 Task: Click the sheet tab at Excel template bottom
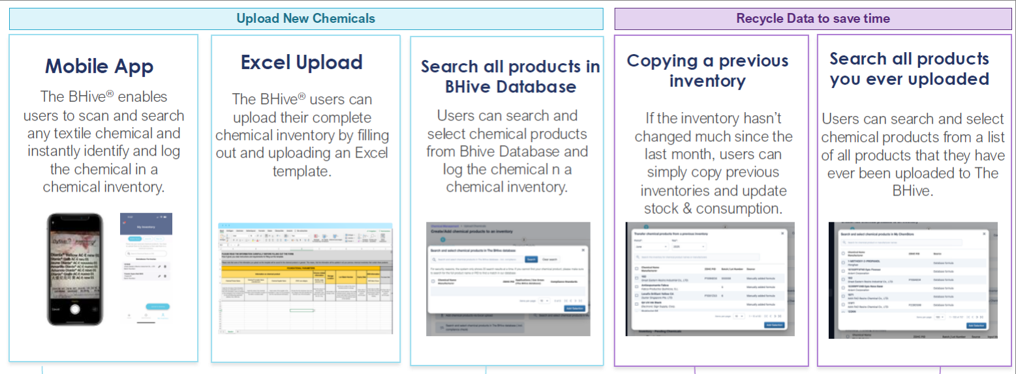[230, 332]
